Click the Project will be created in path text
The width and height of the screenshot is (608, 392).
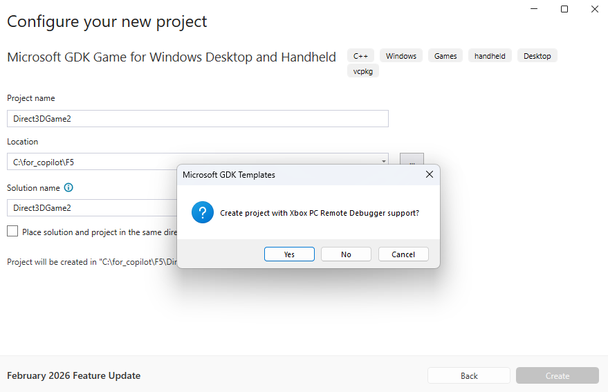point(92,262)
